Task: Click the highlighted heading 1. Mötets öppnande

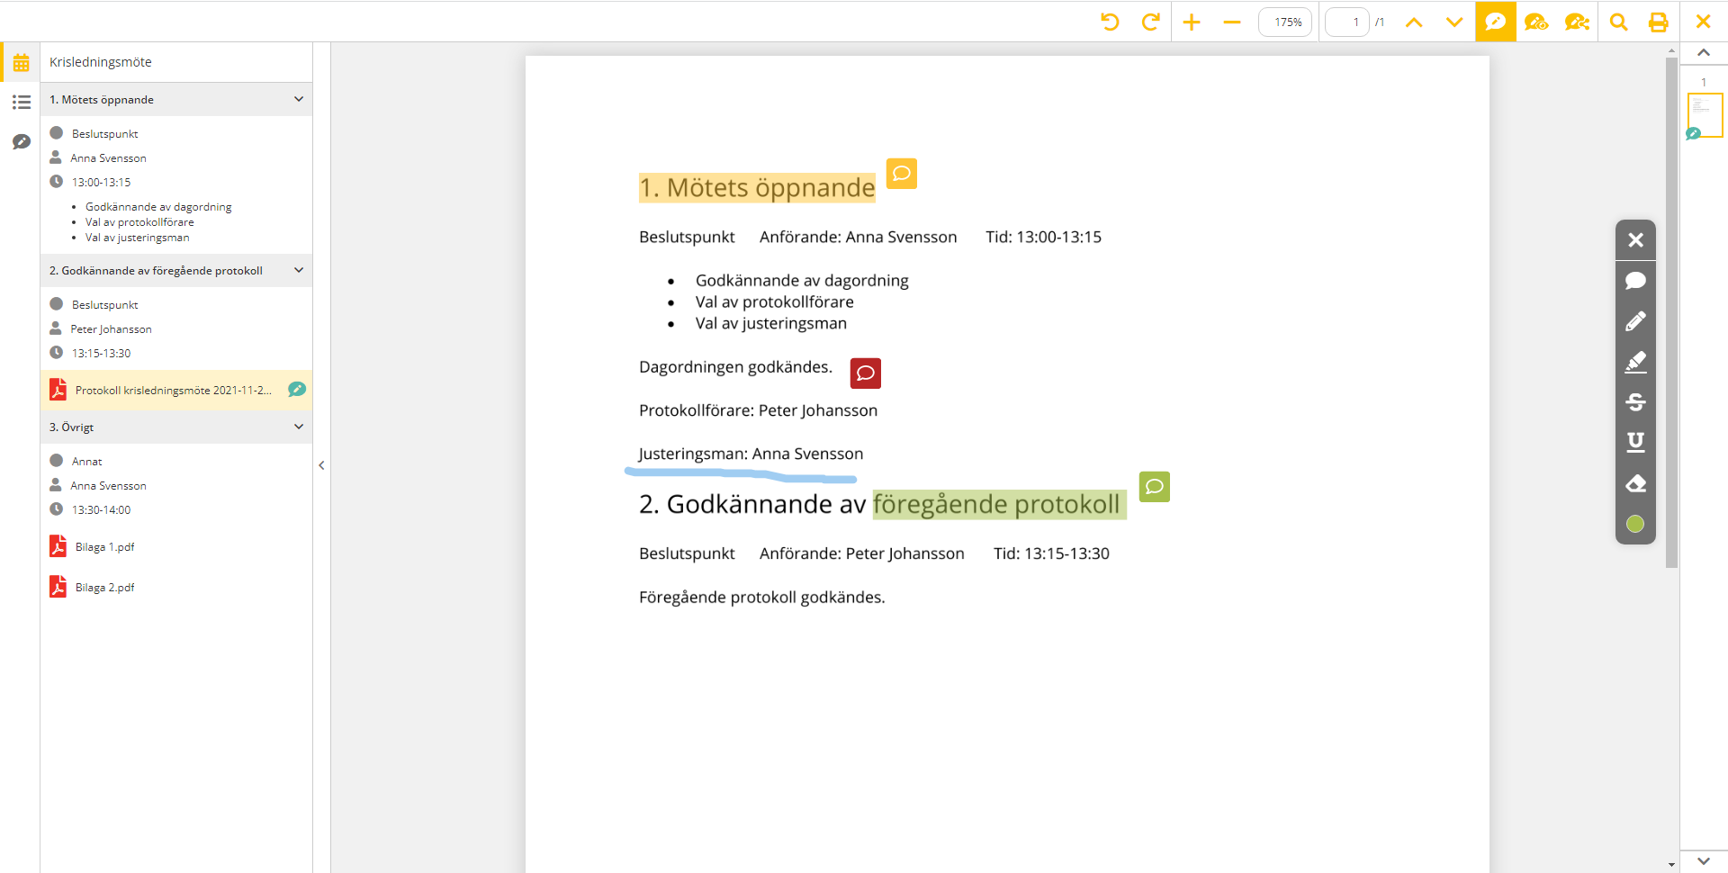Action: click(x=757, y=188)
